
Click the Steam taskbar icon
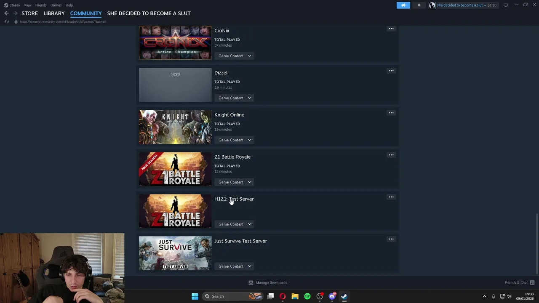click(344, 296)
